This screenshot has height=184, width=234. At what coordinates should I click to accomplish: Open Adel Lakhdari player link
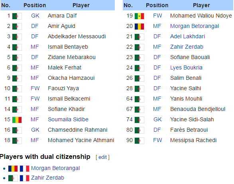coord(187,36)
